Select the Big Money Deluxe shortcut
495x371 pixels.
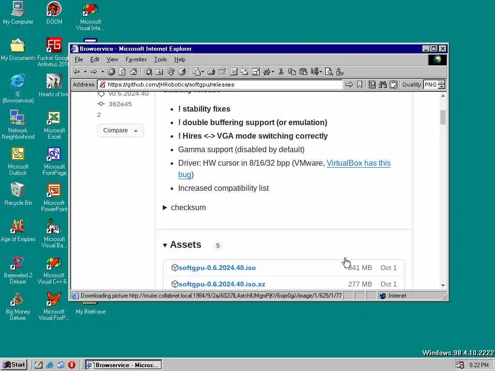(x=18, y=306)
